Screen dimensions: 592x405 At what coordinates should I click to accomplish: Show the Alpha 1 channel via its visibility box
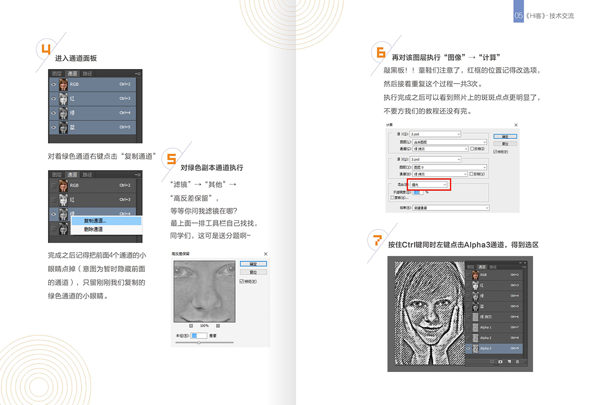pyautogui.click(x=469, y=327)
